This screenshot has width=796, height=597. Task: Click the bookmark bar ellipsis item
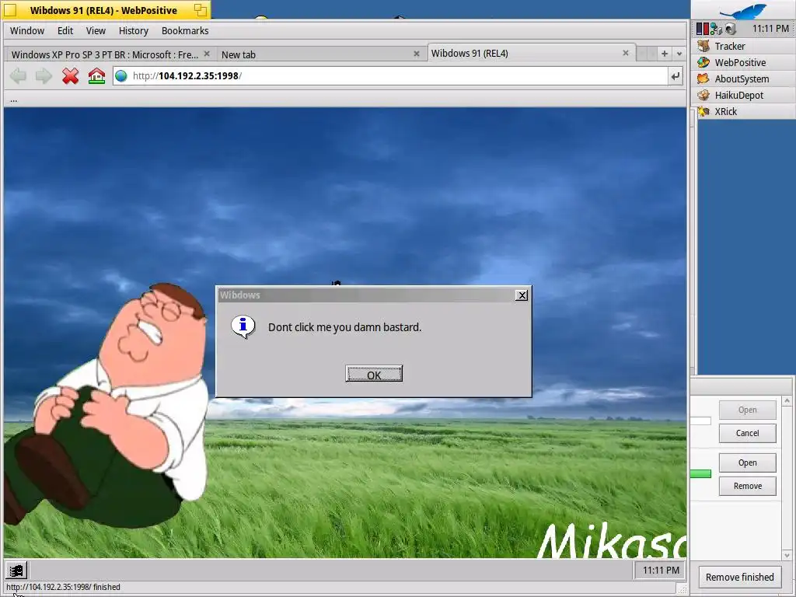coord(14,99)
